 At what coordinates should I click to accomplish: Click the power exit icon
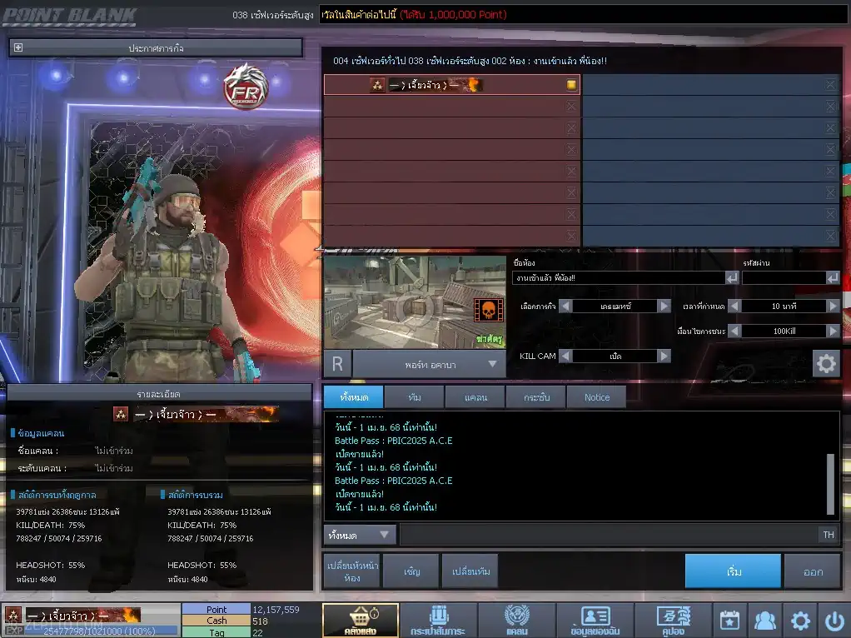pos(834,621)
